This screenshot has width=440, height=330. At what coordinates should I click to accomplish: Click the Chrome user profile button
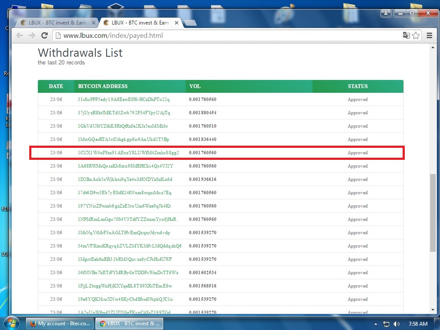[386, 13]
